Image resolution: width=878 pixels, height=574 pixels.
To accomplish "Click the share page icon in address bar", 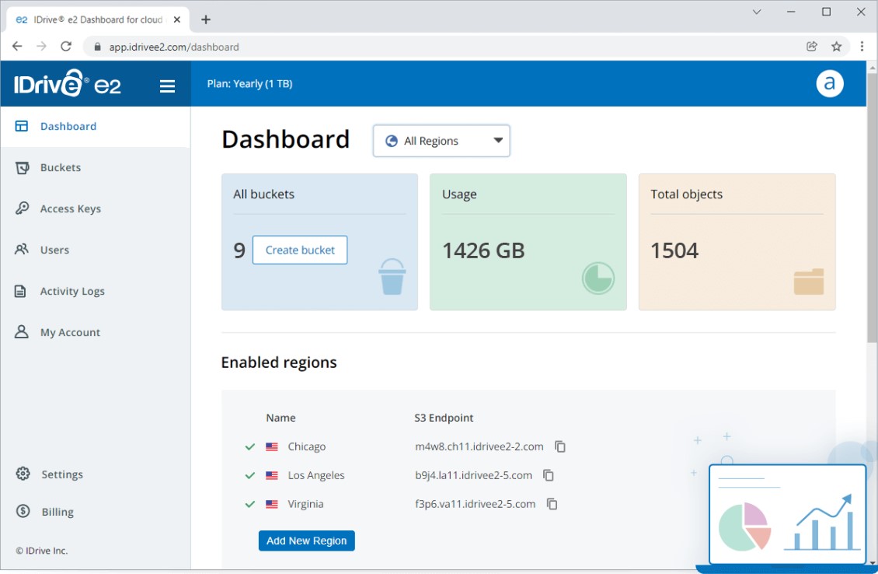I will tap(811, 47).
